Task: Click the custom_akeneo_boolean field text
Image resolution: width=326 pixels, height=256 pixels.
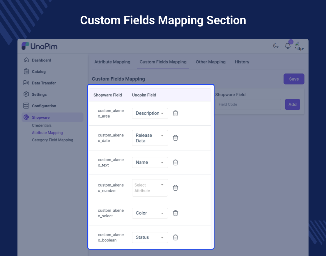Action: [111, 237]
